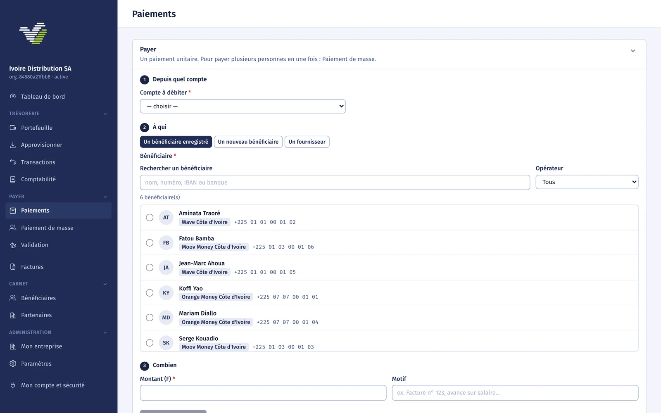Click the Tableau de bord gauge icon
The width and height of the screenshot is (661, 413).
click(13, 96)
